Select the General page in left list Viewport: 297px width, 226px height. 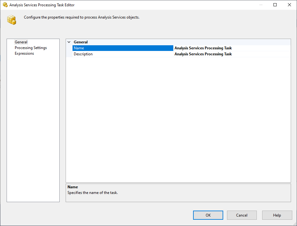click(x=21, y=42)
